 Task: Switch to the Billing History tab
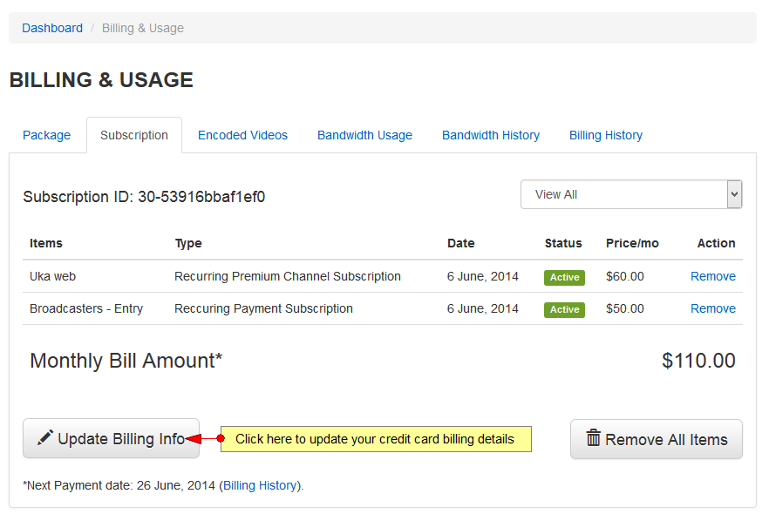pos(606,135)
